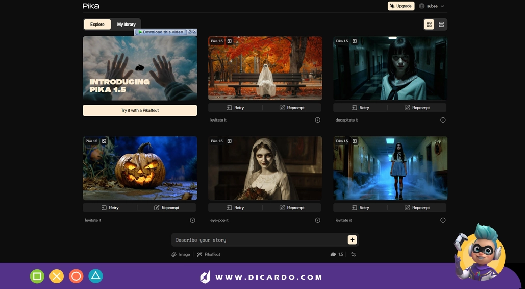
Task: Retry the blue hallway girl video
Action: click(x=361, y=208)
